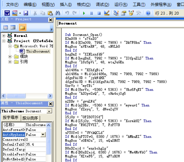The width and height of the screenshot is (184, 162).
Task: Undo the last edit
Action: pos(67,13)
